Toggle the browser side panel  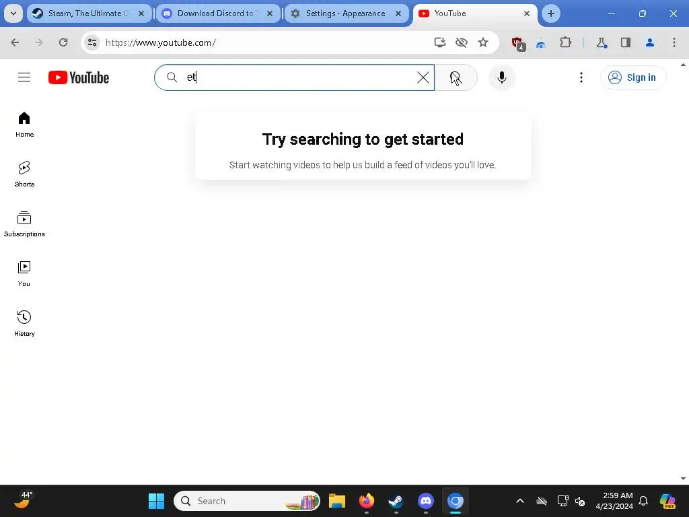point(625,42)
